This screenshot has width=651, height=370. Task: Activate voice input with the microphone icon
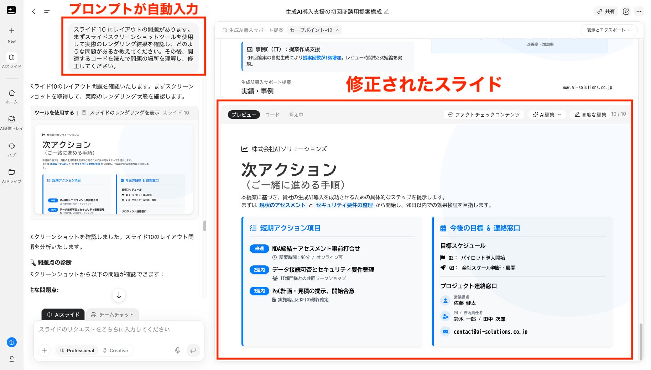(x=177, y=350)
